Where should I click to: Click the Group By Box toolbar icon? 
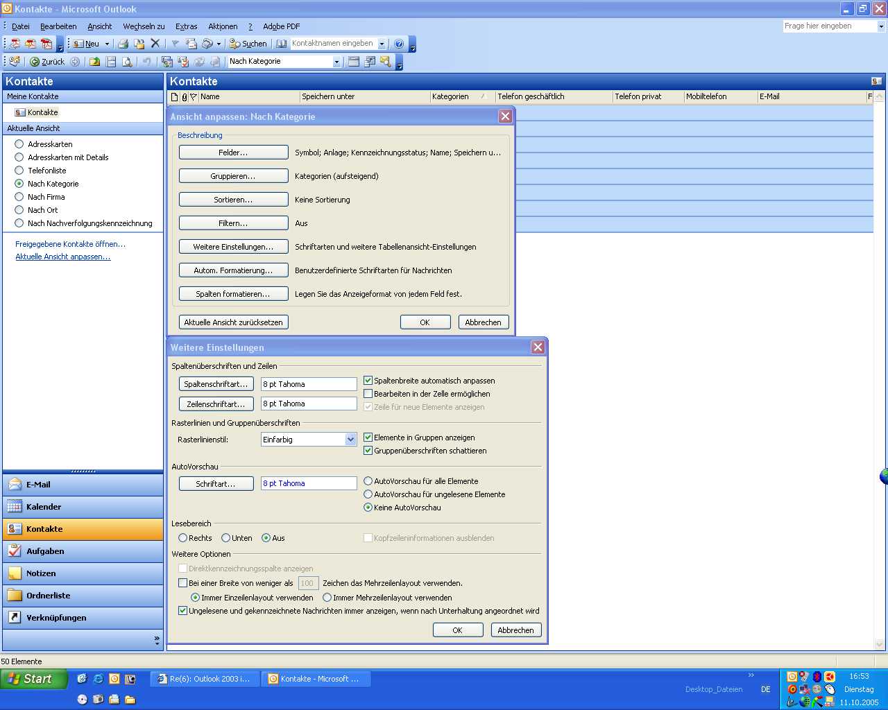point(354,62)
